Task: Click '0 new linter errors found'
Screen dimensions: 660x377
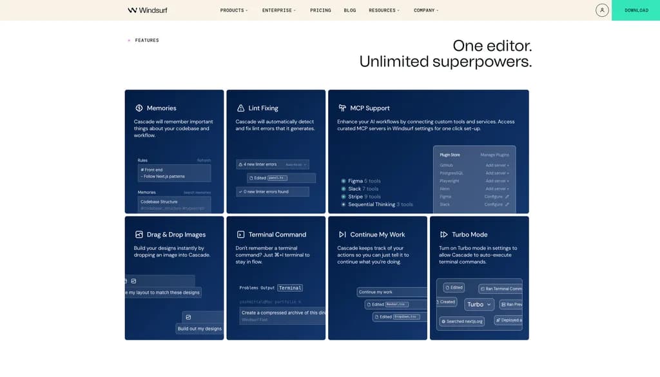Action: 273,192
